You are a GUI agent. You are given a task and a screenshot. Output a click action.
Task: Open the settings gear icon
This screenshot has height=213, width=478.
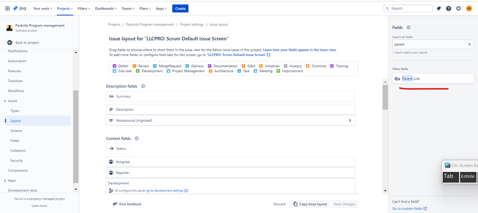click(x=458, y=9)
